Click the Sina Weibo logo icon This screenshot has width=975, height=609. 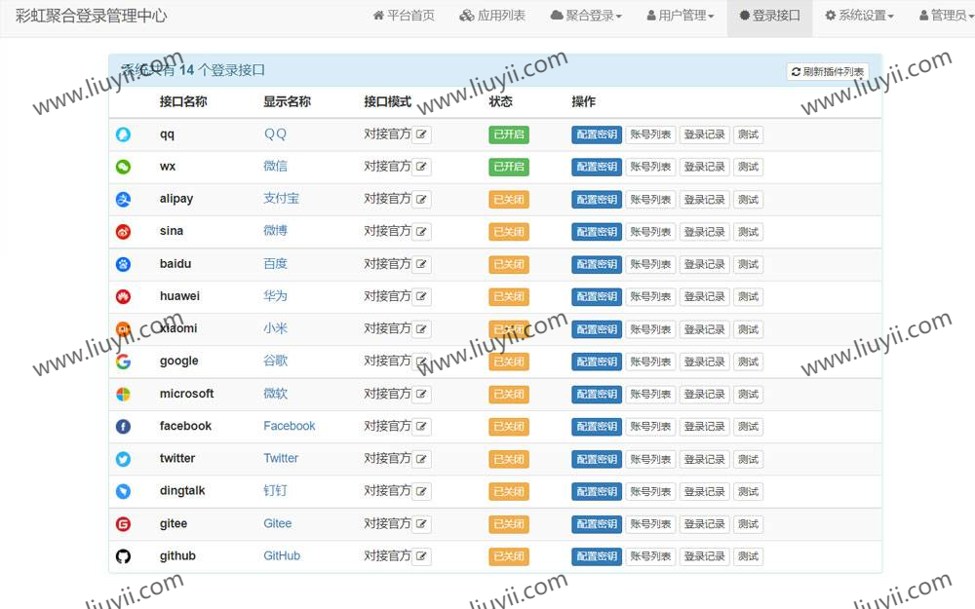coord(123,232)
